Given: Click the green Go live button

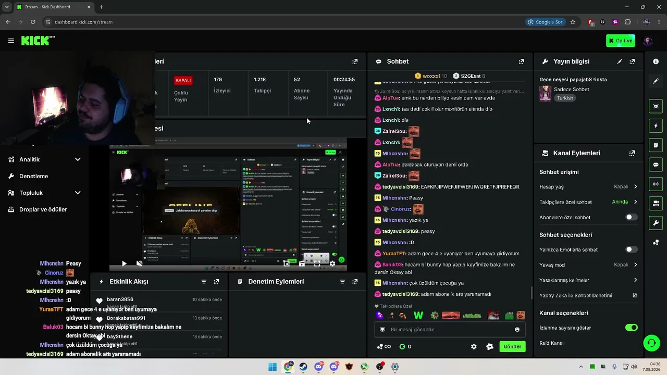Looking at the screenshot, I should click(621, 41).
